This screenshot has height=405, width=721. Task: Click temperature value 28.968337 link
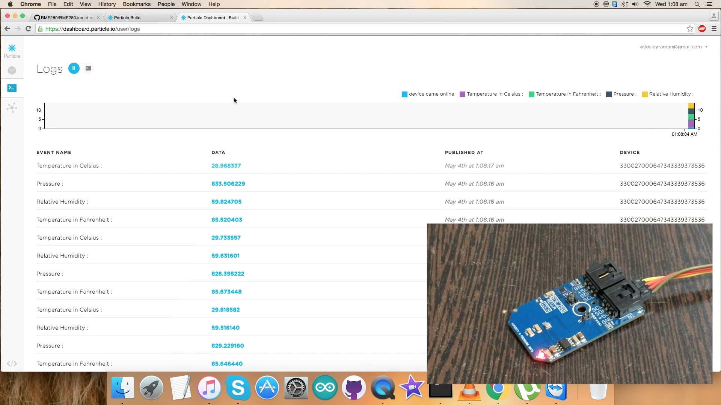point(226,166)
